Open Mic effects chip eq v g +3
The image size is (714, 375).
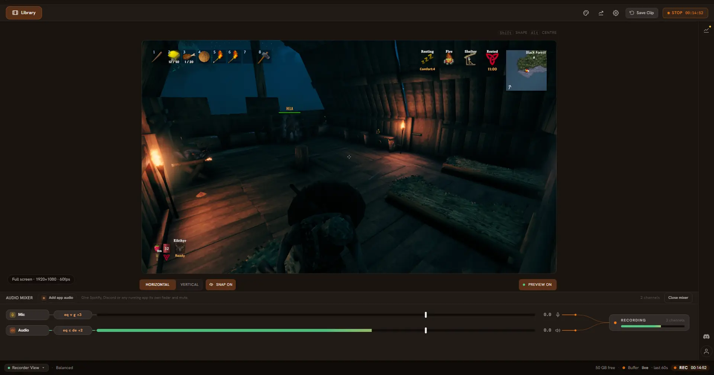(x=73, y=315)
